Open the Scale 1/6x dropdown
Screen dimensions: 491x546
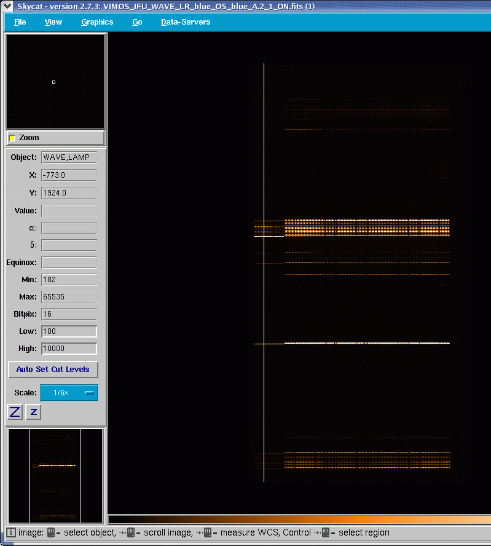click(x=69, y=393)
